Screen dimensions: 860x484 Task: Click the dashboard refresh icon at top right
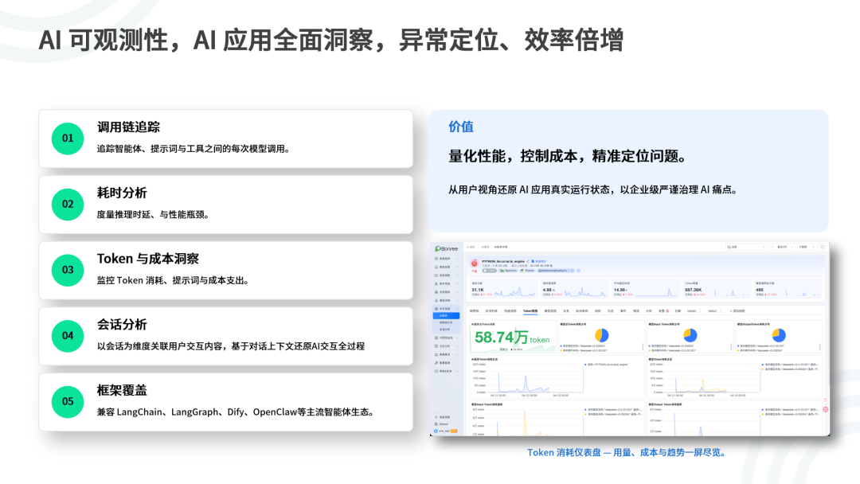click(x=822, y=247)
